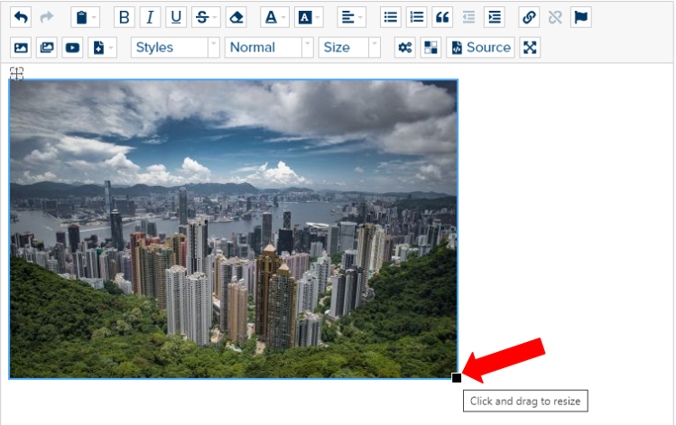Click the Insert Image icon
This screenshot has width=676, height=425.
(x=21, y=48)
